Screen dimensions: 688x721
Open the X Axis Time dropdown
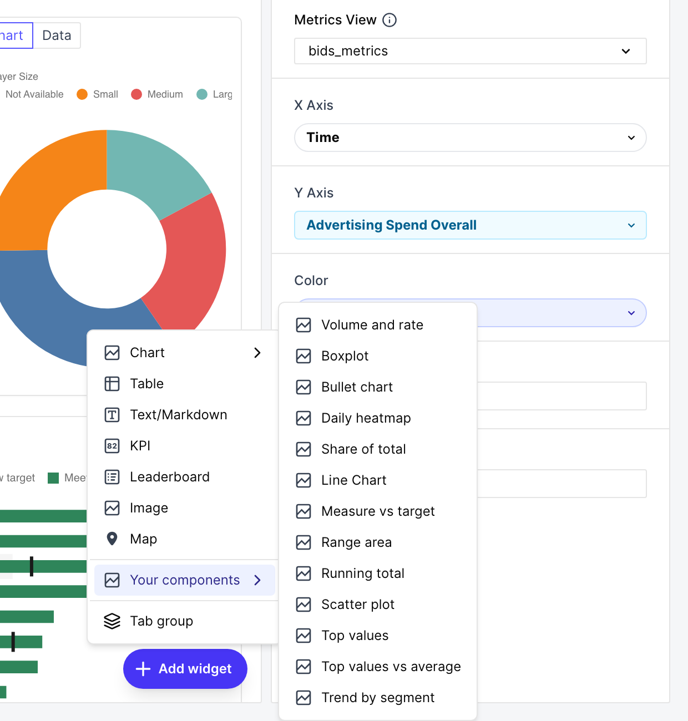471,138
